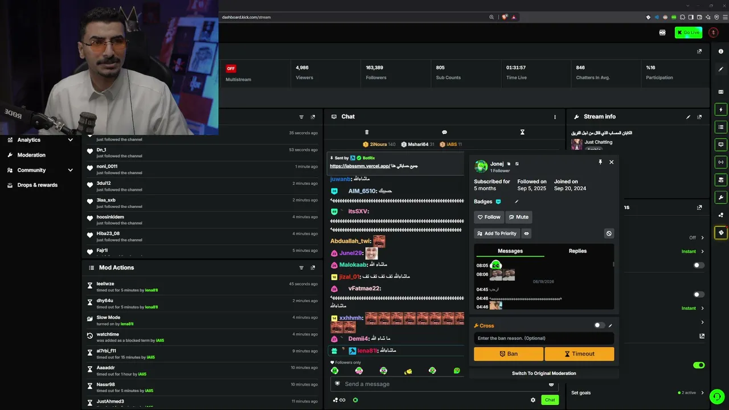The image size is (729, 410).
Task: Click the block icon on Jonej card
Action: click(609, 233)
